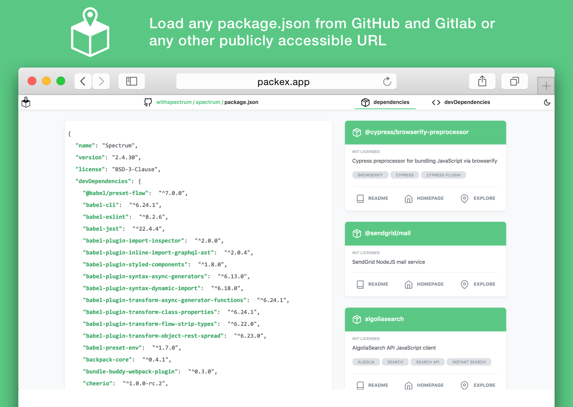Switch to the devDependencies tab
Image resolution: width=573 pixels, height=407 pixels.
pos(461,102)
